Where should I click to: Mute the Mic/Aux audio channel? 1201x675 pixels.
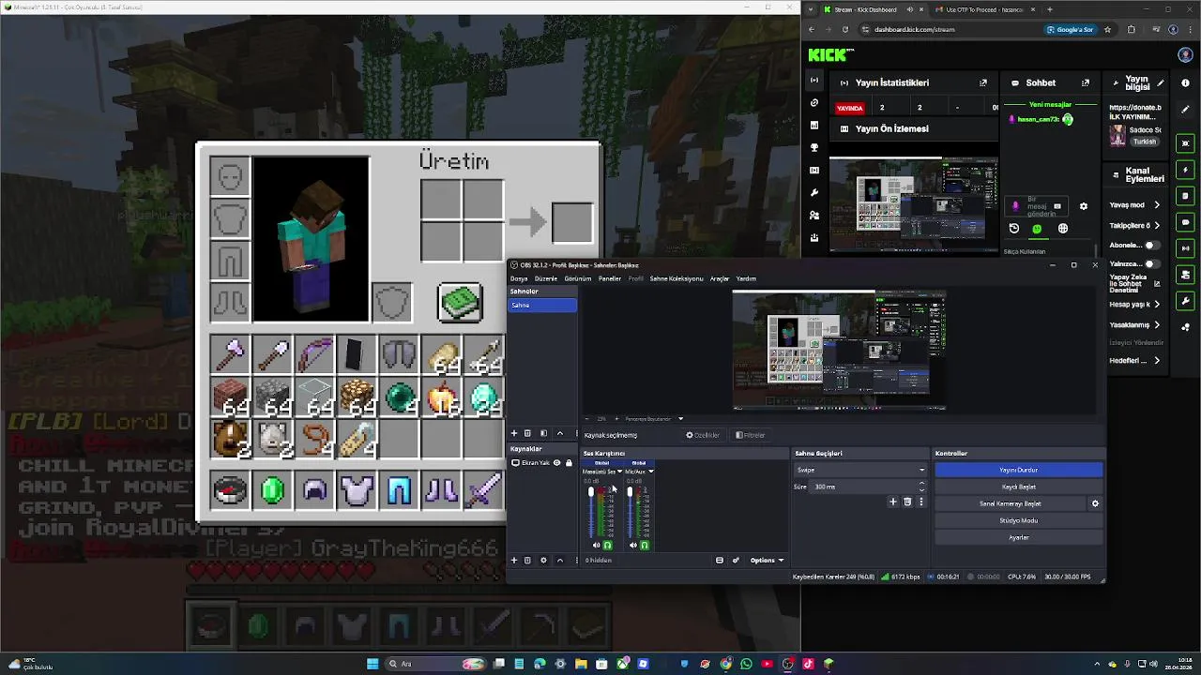coord(633,545)
